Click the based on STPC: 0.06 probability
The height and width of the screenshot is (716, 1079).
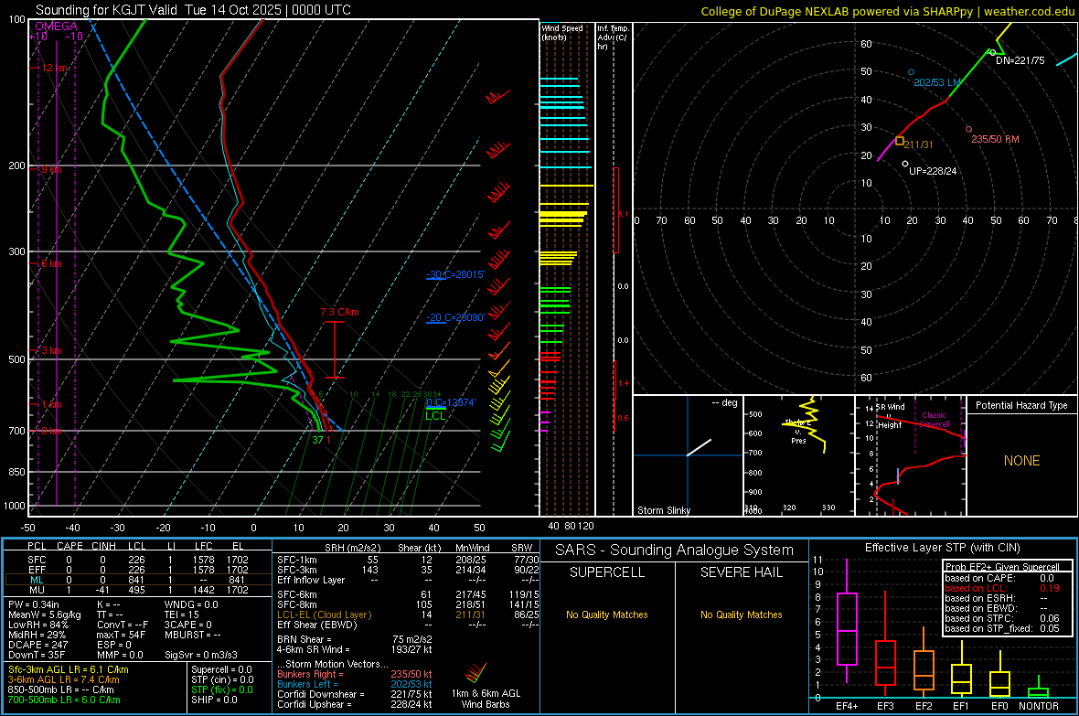(1002, 618)
